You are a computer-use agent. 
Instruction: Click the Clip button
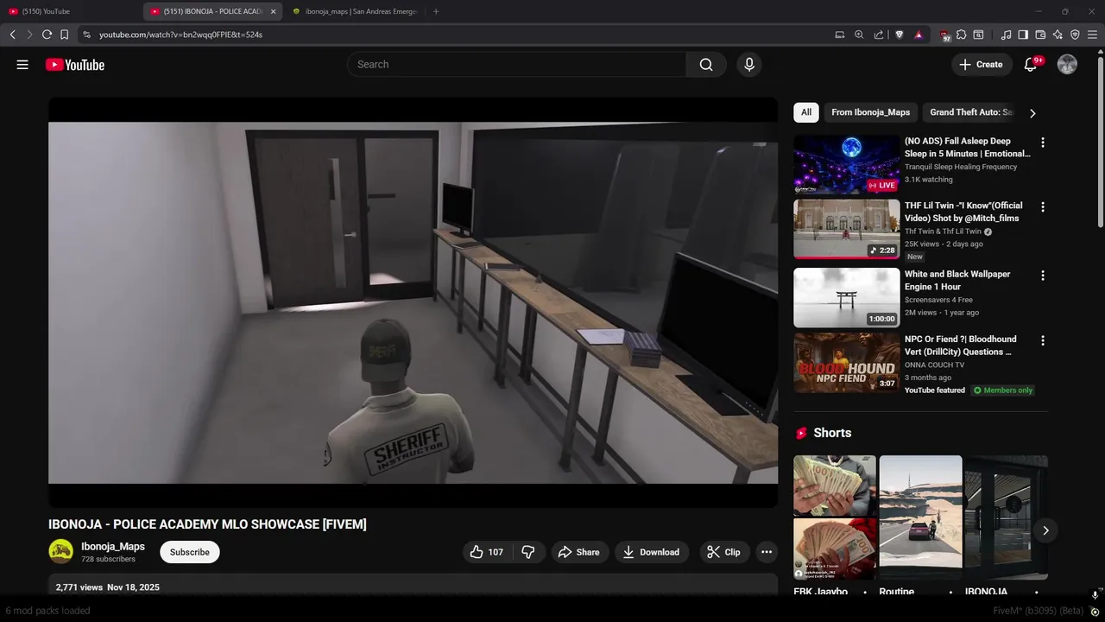(x=724, y=552)
